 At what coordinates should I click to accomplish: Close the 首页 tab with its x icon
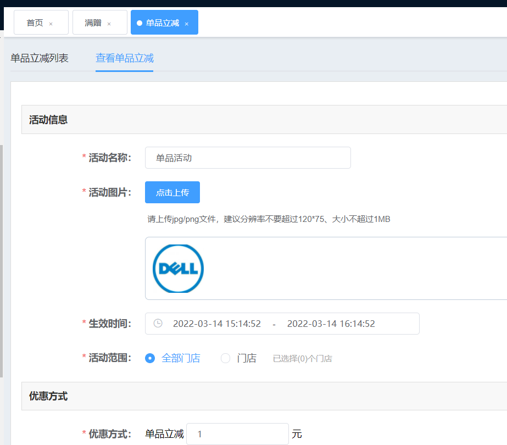point(51,24)
